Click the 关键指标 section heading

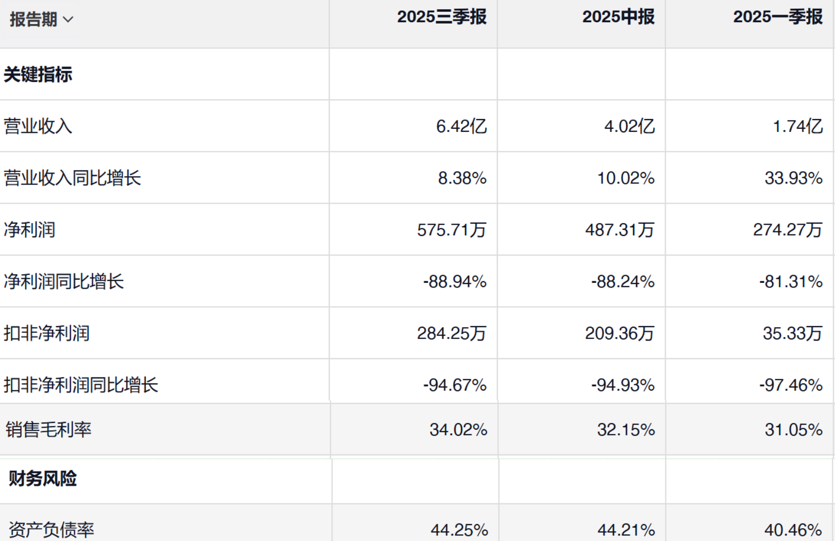point(38,75)
